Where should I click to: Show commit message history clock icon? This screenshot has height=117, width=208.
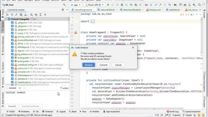[x=24, y=88]
